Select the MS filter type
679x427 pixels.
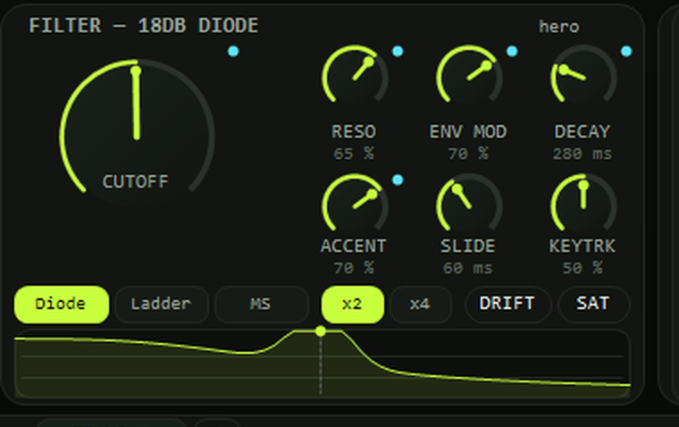[x=261, y=304]
